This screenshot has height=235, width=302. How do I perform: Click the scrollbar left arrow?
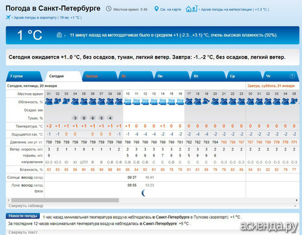click(8, 200)
